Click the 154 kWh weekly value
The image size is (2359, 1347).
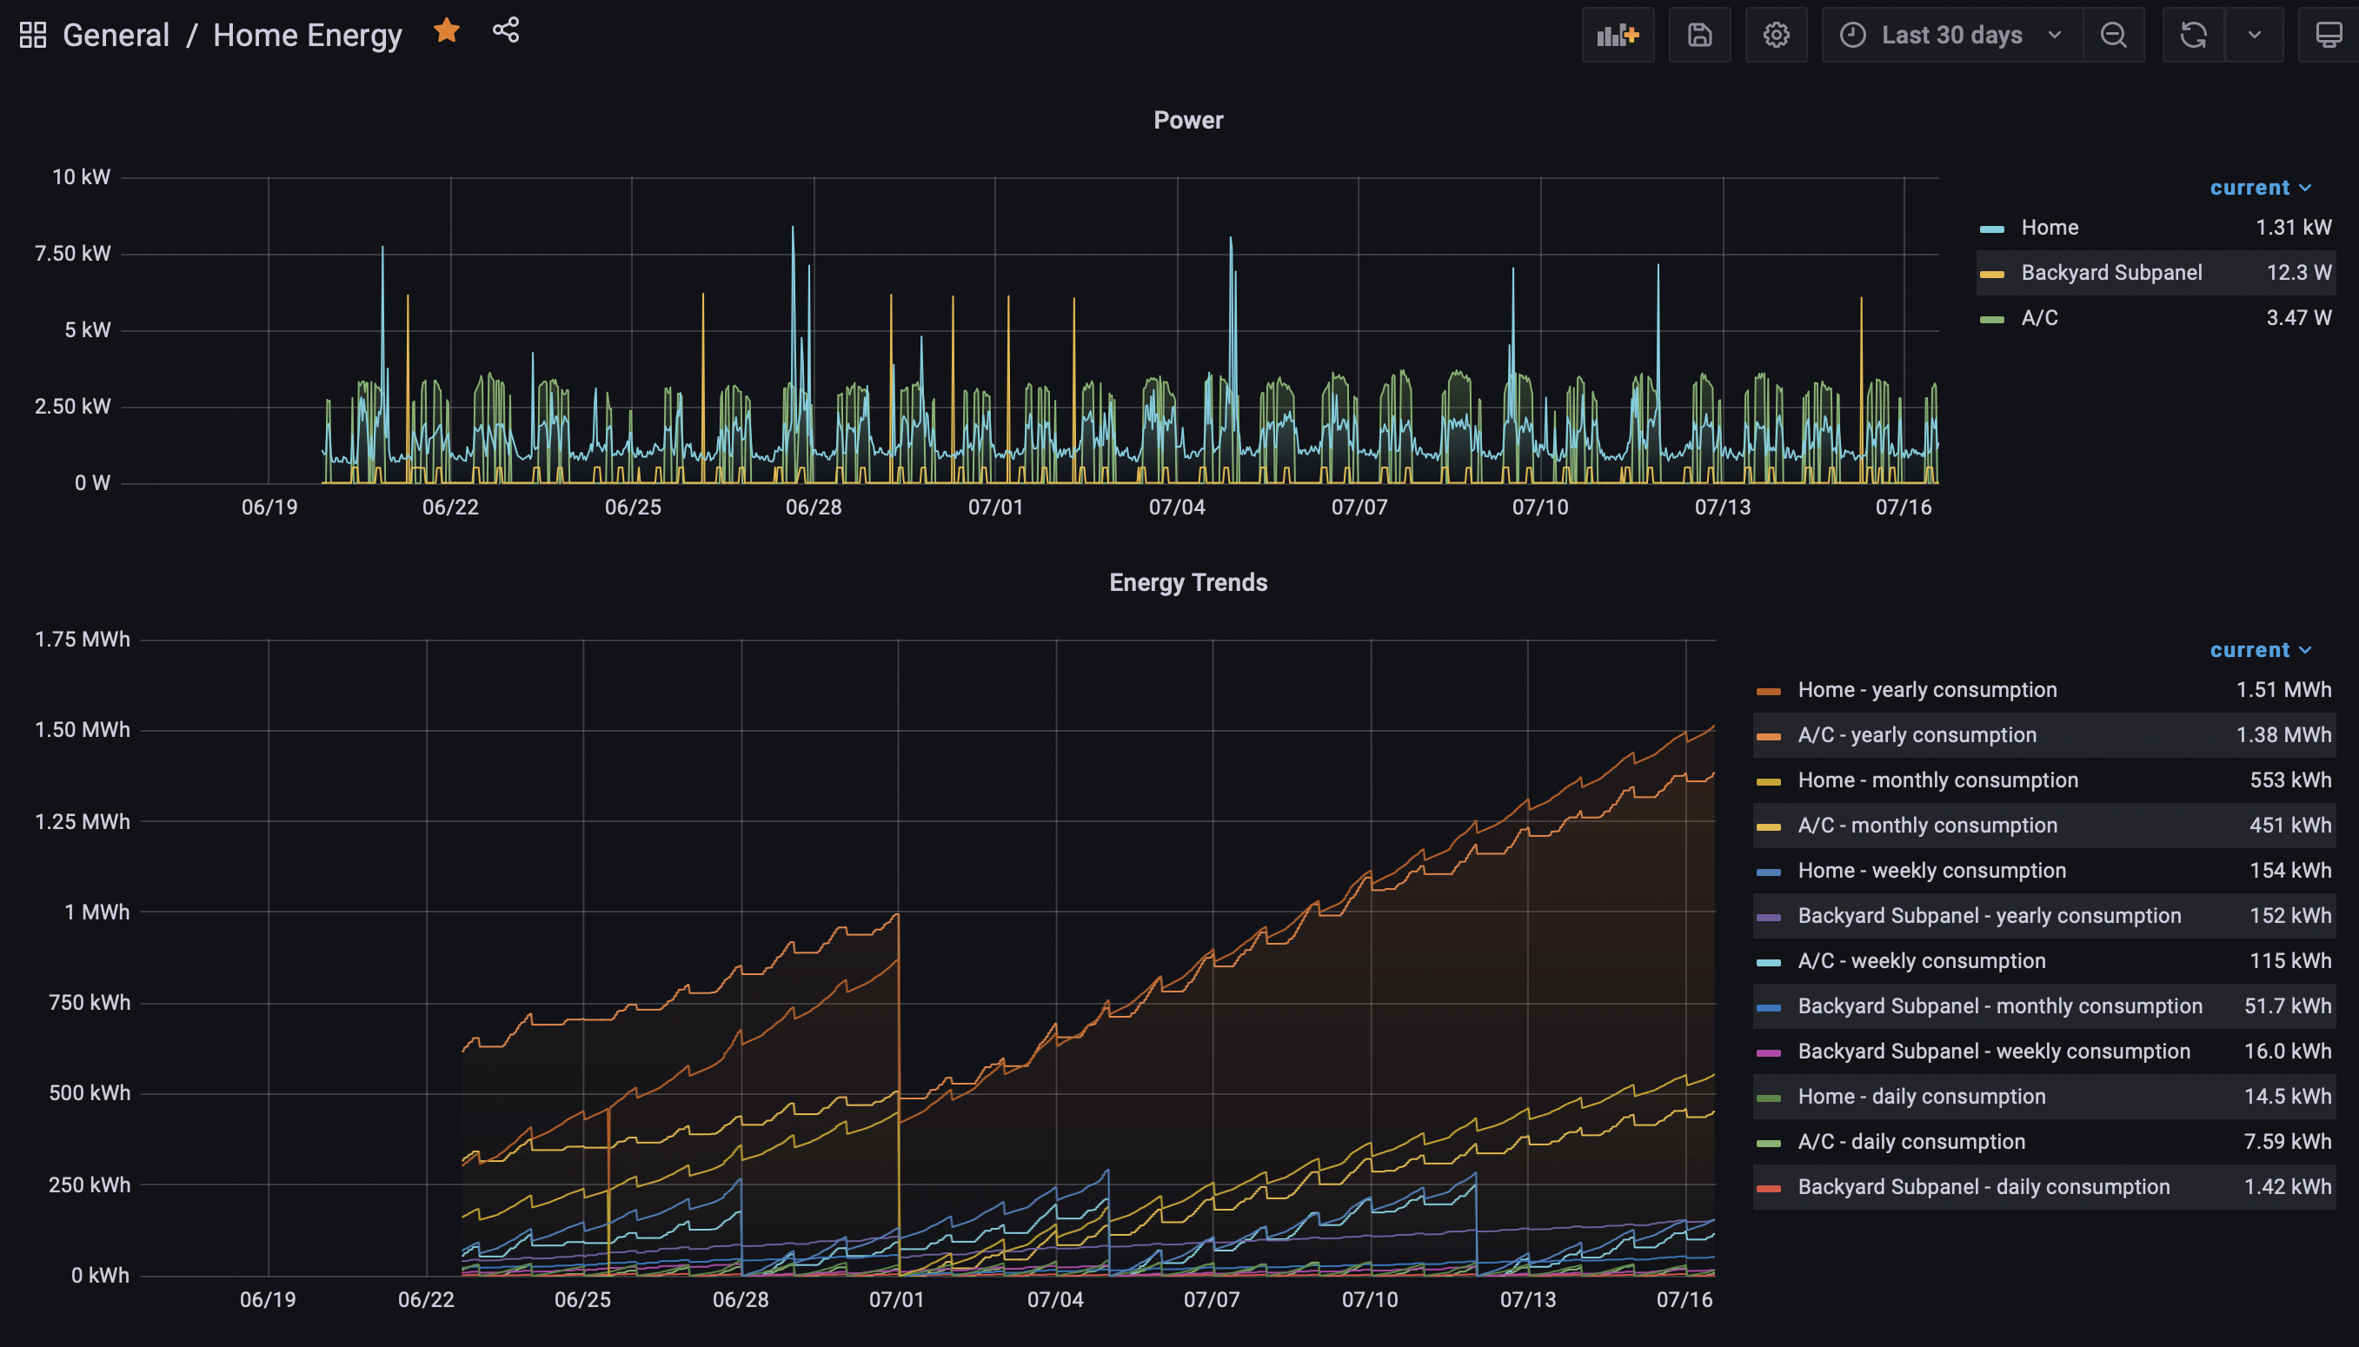tap(2290, 872)
